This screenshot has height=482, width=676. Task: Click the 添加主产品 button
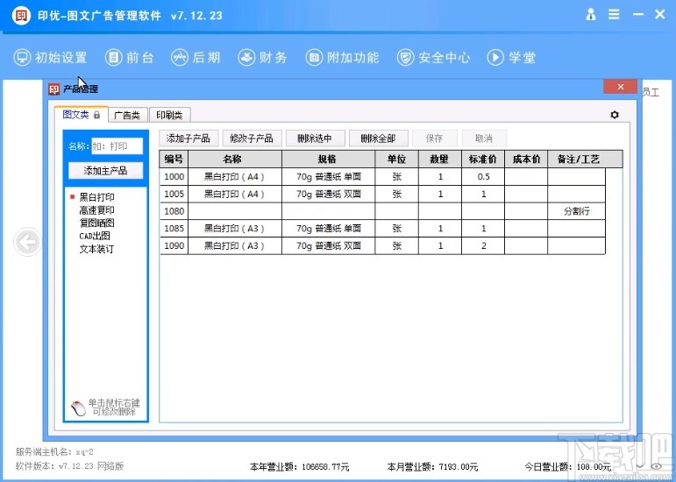105,171
